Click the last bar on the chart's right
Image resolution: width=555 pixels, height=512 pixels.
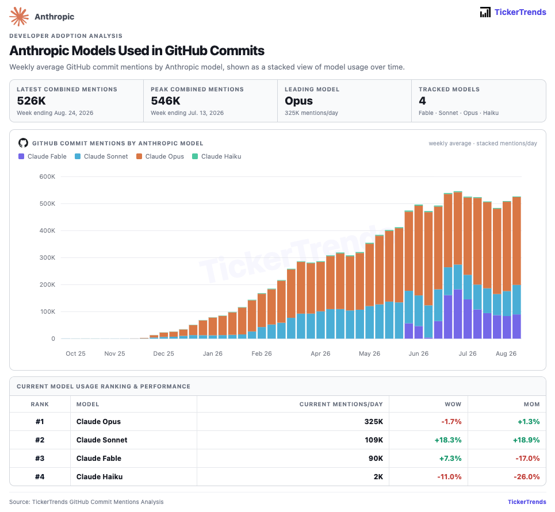516,268
